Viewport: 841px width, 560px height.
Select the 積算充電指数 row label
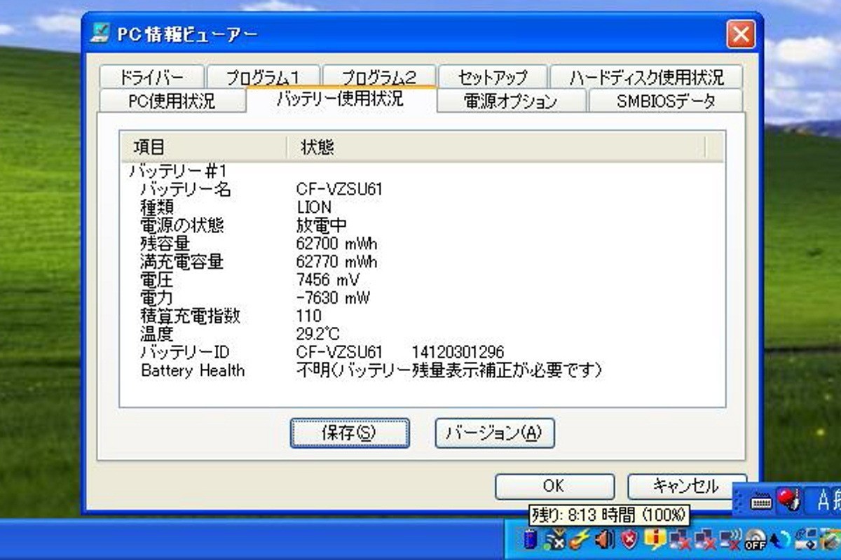click(190, 316)
